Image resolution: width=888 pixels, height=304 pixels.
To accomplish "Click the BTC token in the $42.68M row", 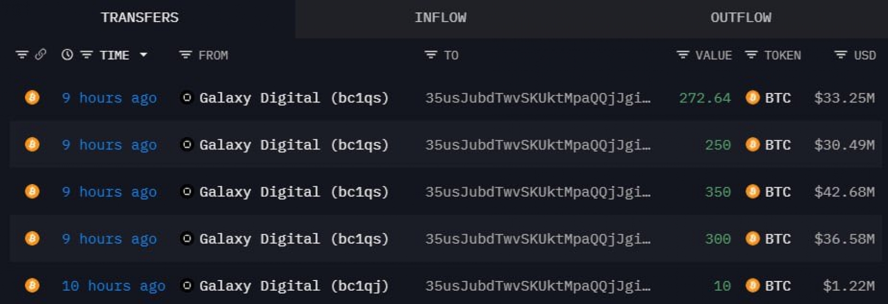I will point(777,192).
